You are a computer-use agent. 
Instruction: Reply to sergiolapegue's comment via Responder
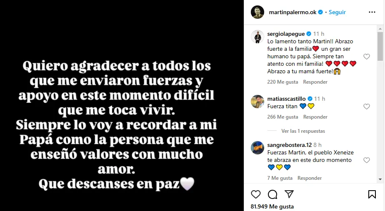pyautogui.click(x=315, y=82)
